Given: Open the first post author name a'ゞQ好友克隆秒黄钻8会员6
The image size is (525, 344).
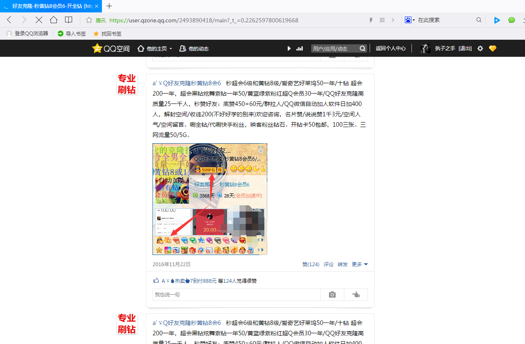Looking at the screenshot, I should click(187, 83).
